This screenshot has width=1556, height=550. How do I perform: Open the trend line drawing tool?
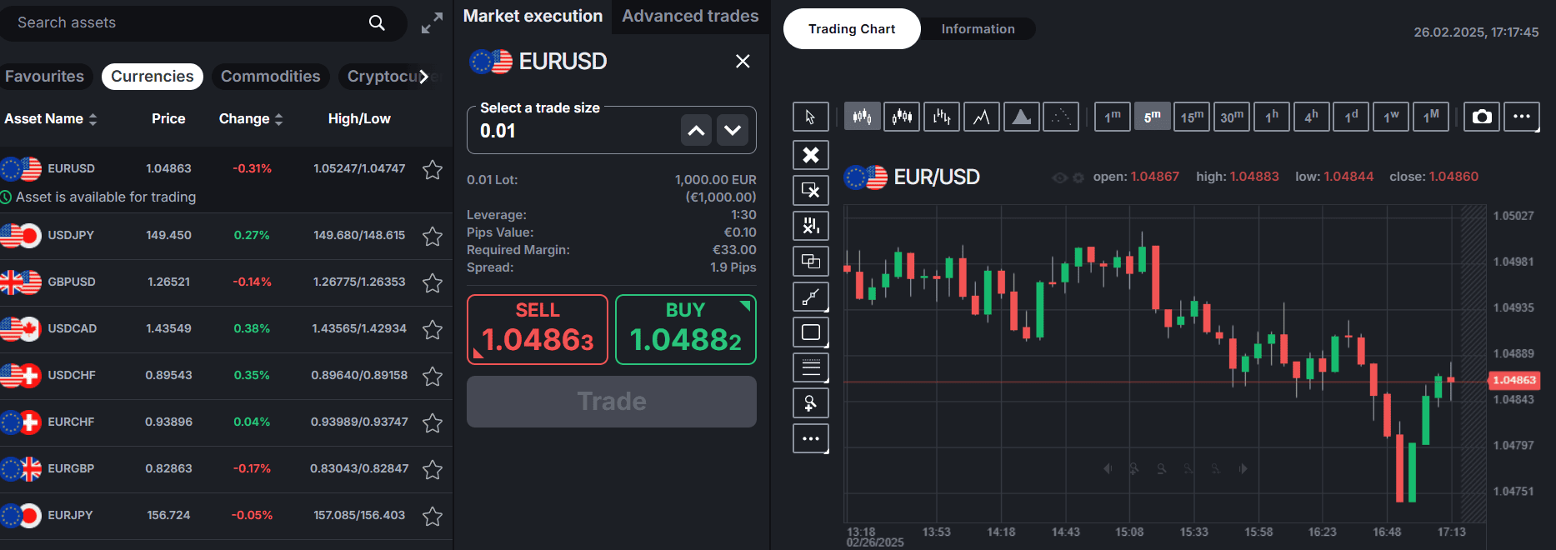pos(810,296)
